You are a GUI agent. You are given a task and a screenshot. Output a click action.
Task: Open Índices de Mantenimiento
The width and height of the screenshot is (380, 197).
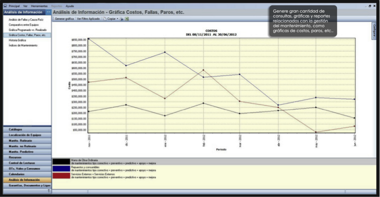click(23, 45)
